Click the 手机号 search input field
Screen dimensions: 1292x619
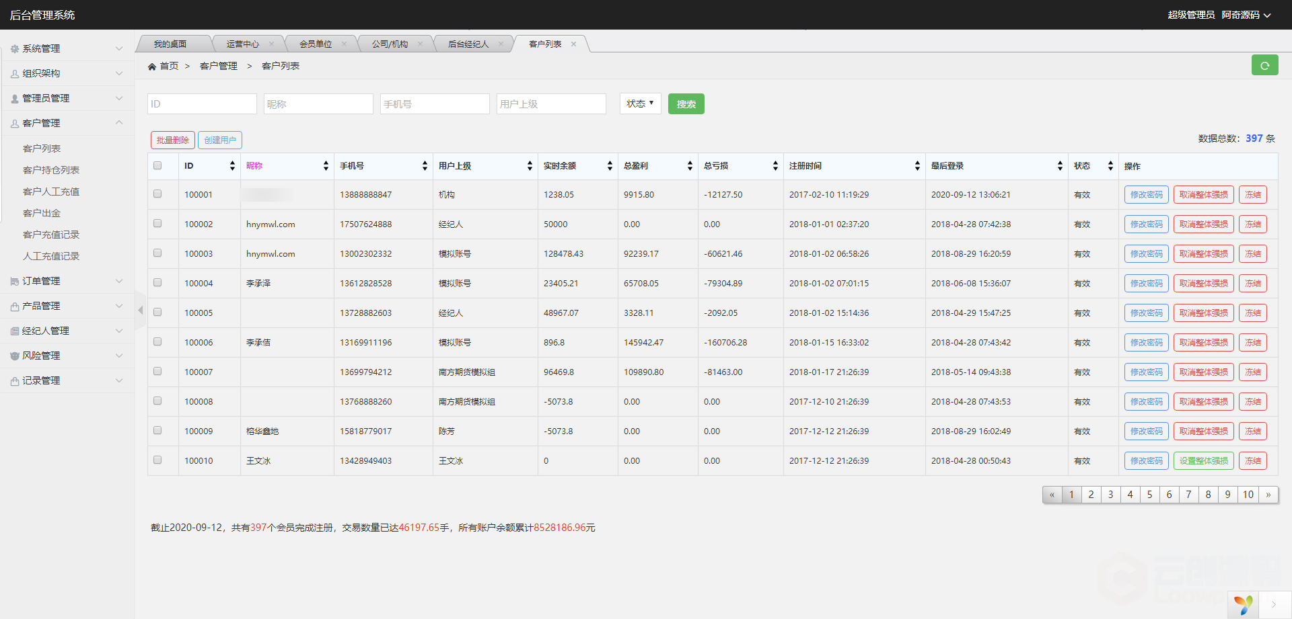(435, 104)
